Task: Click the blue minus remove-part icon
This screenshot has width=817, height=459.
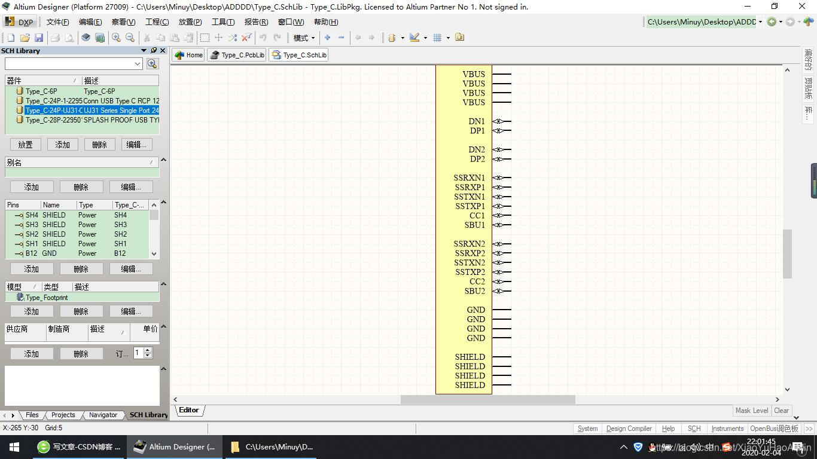Action: 342,38
